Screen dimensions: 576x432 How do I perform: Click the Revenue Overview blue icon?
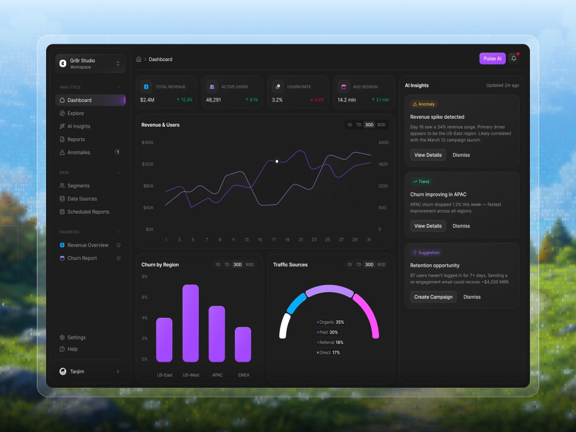(x=62, y=245)
